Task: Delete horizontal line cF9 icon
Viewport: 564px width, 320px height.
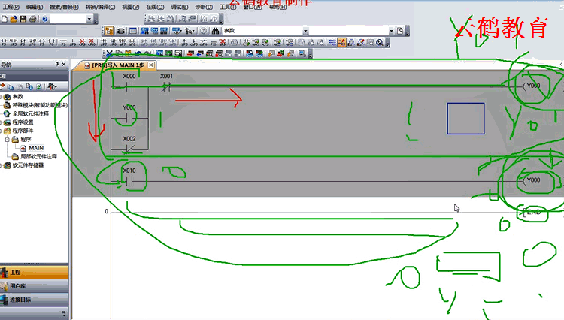Action: tap(83, 43)
